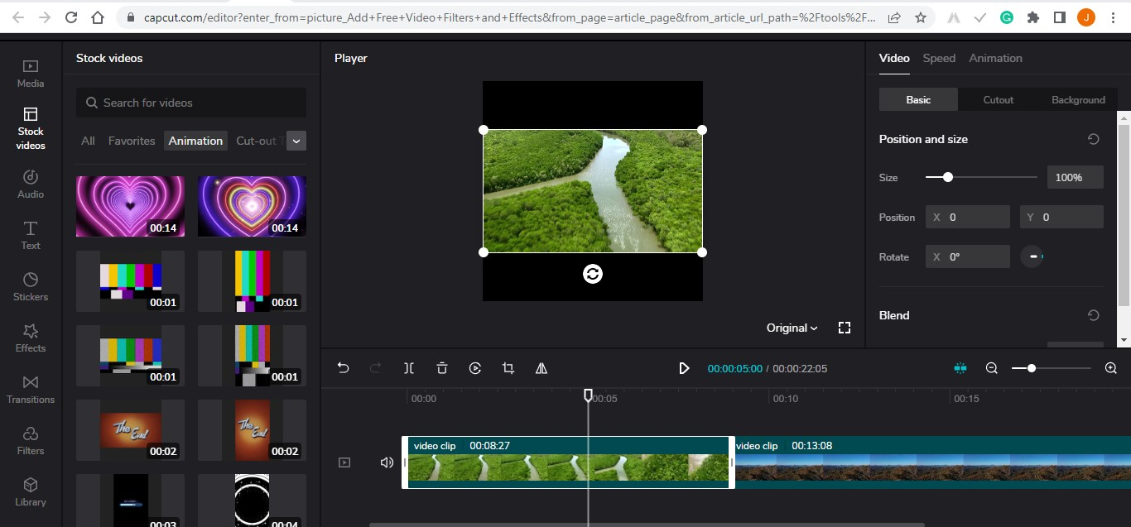Show Favorites stock videos

132,141
